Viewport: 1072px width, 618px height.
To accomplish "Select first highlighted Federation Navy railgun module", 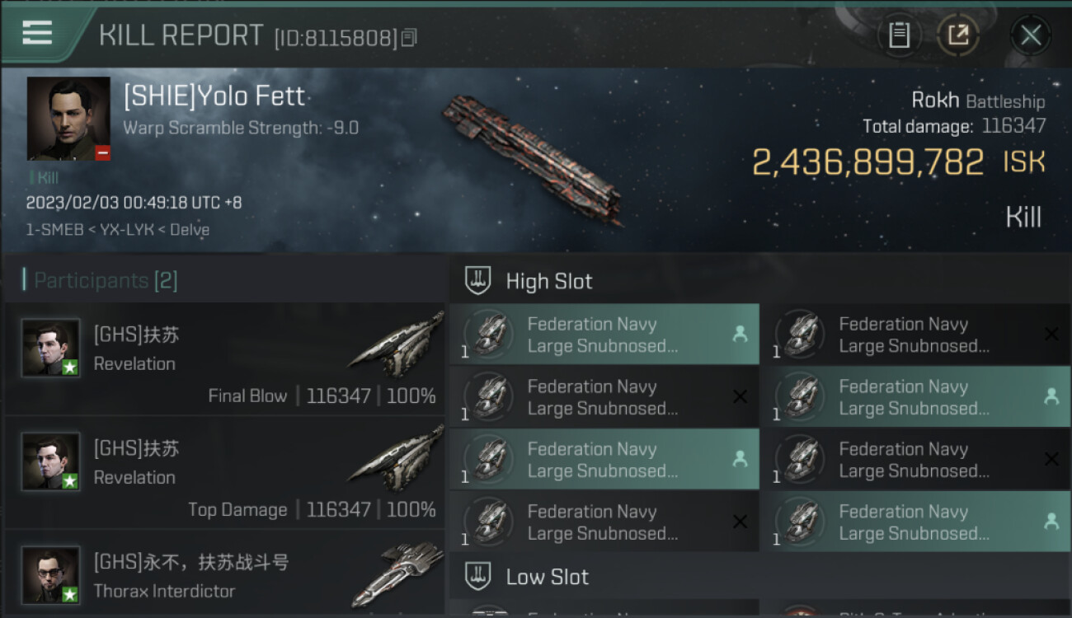I will (x=604, y=335).
